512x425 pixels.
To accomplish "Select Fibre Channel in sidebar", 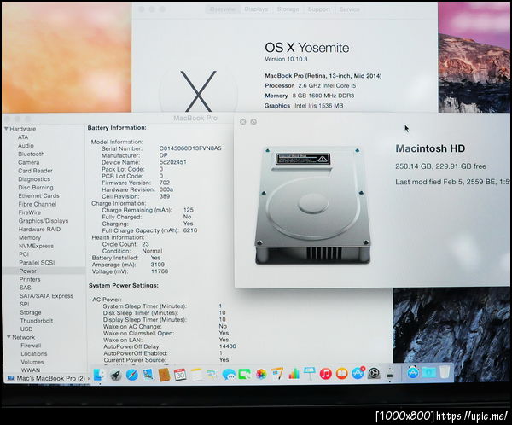I will point(38,204).
